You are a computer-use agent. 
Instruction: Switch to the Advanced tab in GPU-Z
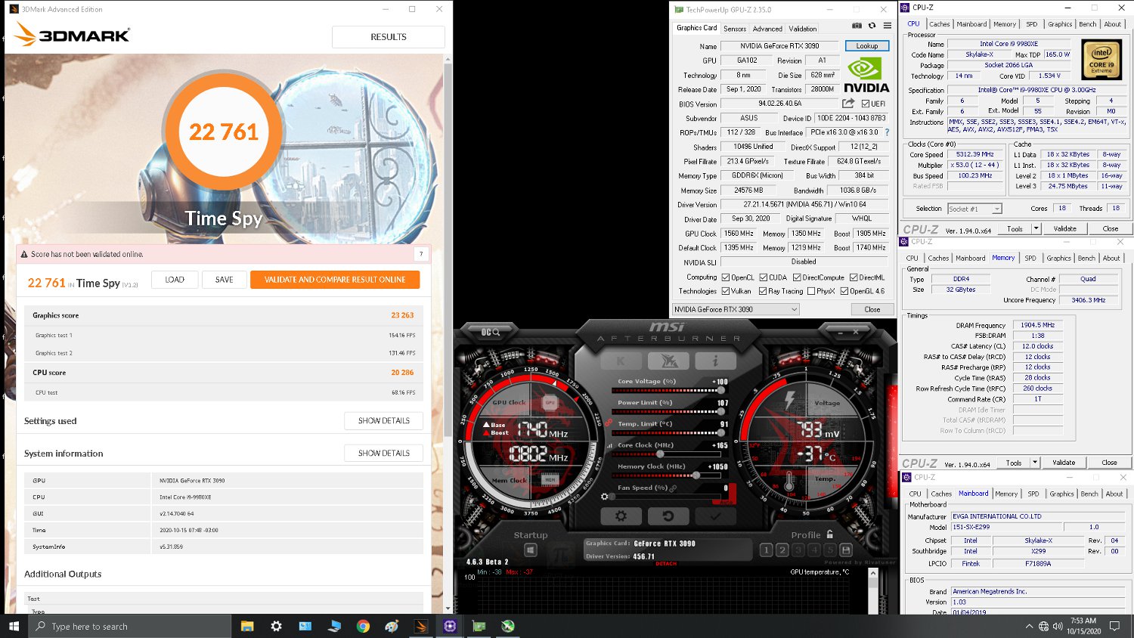767,29
